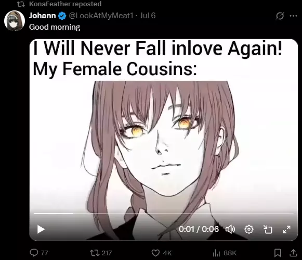View analytics via the 88K bars icon
The image size is (302, 260).
[216, 253]
